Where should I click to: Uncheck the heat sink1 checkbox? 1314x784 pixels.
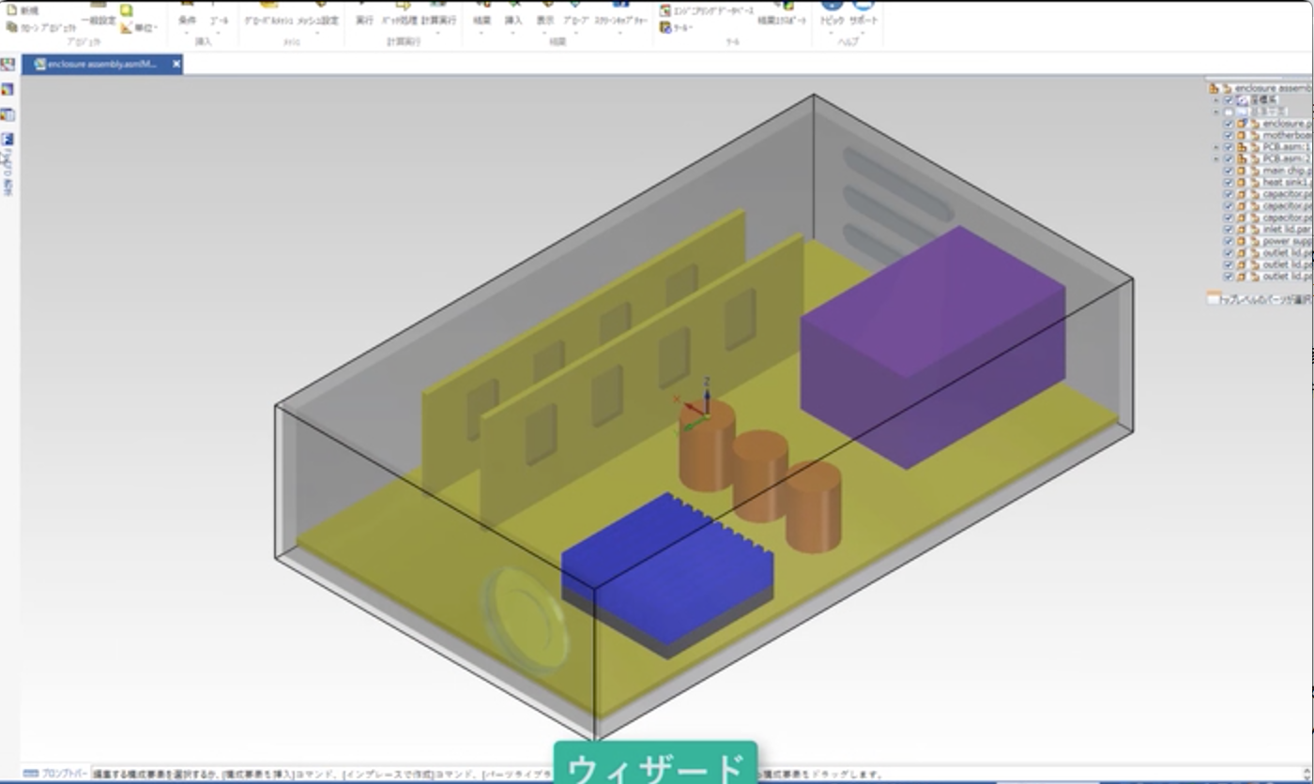pos(1228,182)
